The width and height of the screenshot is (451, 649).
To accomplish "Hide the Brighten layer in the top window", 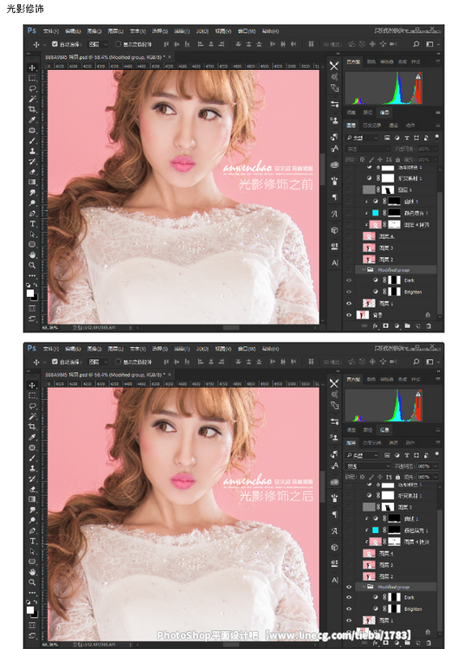I will [x=349, y=292].
